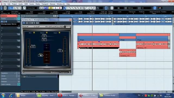
Task: Select the Zoom magnifier tool
Action: pyautogui.click(x=78, y=8)
